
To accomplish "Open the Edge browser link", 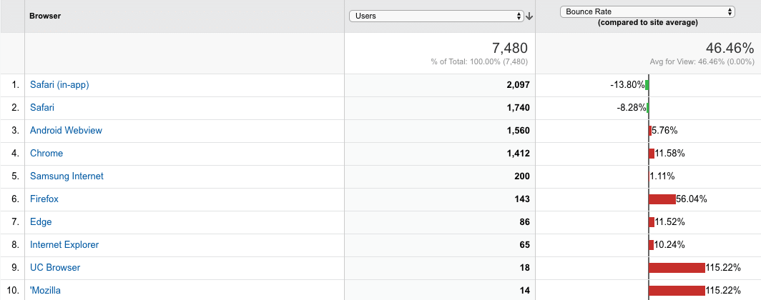I will tap(41, 222).
